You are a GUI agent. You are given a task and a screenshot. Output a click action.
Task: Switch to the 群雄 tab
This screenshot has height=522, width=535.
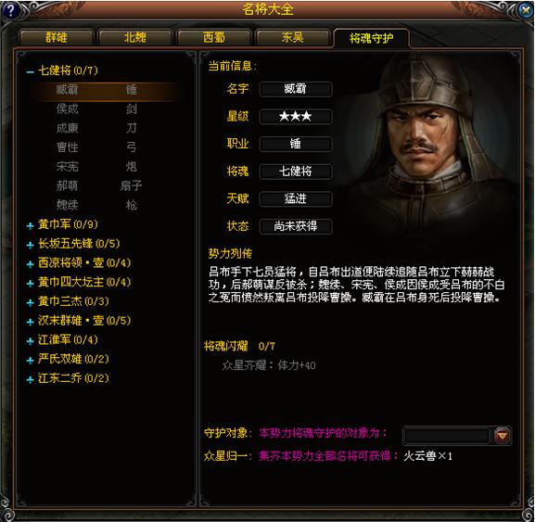tap(57, 37)
